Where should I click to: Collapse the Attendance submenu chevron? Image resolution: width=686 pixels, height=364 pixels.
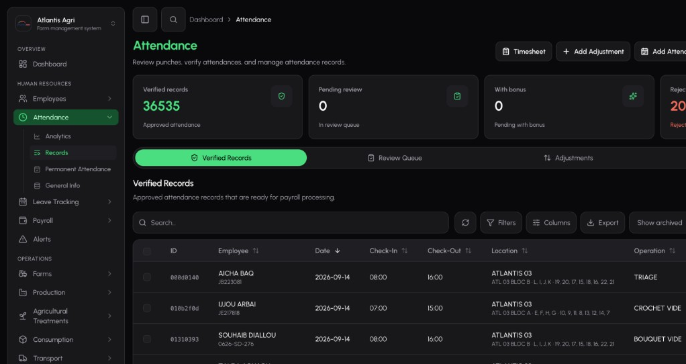109,118
